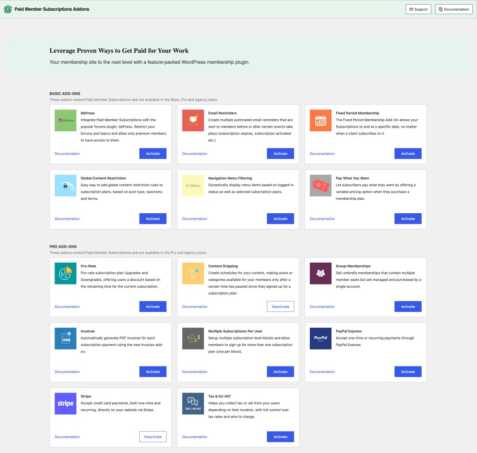Click the Navigation Menu Filtering thumbnail
The image size is (477, 453).
click(193, 185)
